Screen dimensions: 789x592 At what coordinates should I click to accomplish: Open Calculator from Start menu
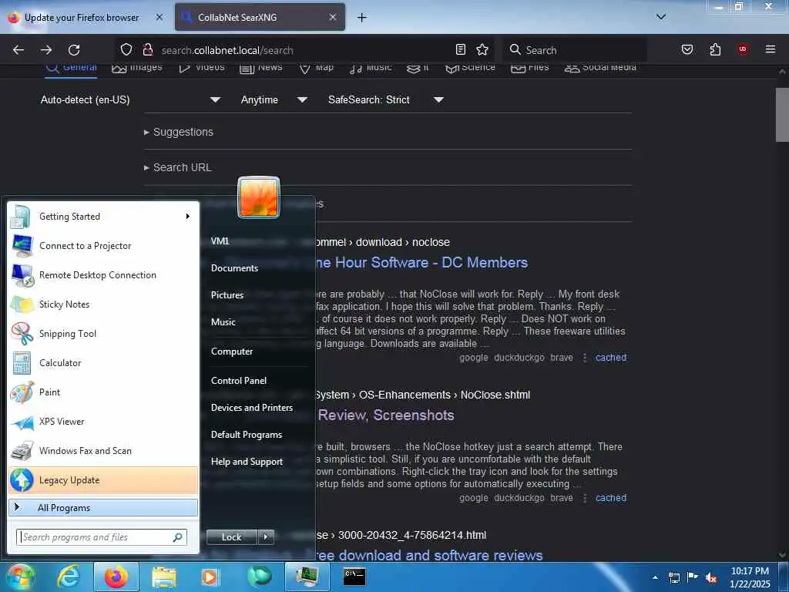click(103, 363)
